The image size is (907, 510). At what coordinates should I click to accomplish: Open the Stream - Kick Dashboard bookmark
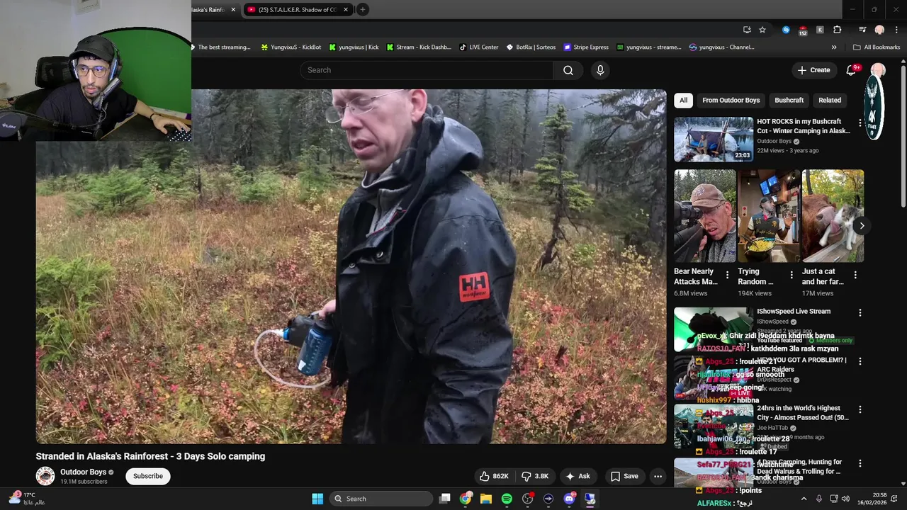click(x=419, y=47)
